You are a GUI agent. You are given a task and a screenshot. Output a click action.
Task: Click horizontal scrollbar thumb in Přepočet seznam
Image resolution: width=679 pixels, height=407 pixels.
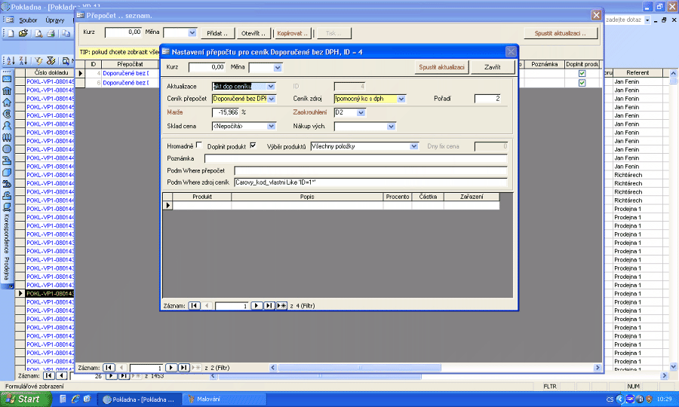359,368
